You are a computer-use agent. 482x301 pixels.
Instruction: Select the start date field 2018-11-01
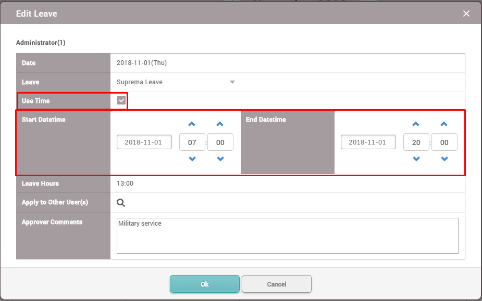(x=144, y=142)
